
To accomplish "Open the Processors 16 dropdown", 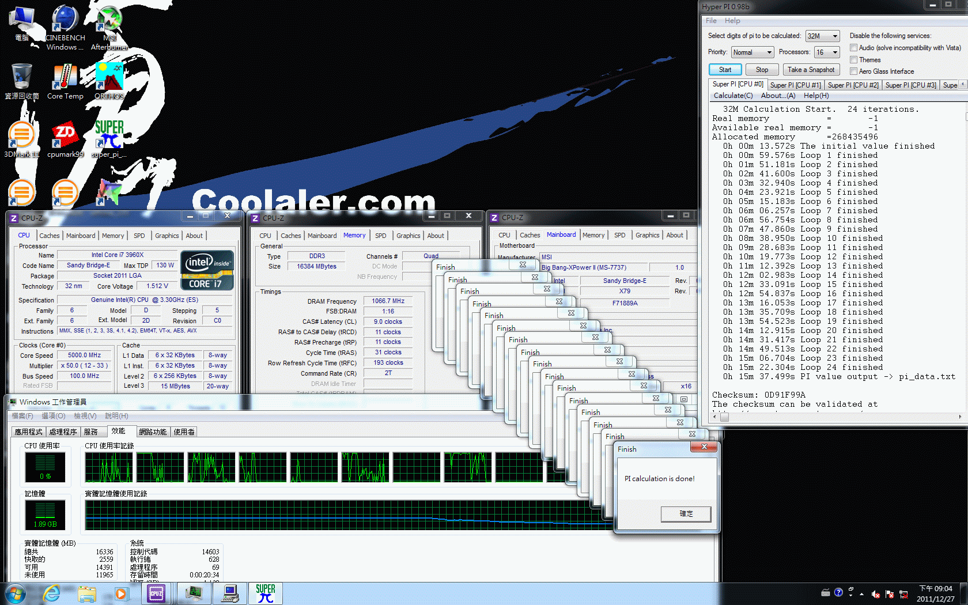I will tap(827, 52).
